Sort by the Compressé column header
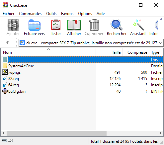This screenshot has width=164, height=145. (136, 52)
